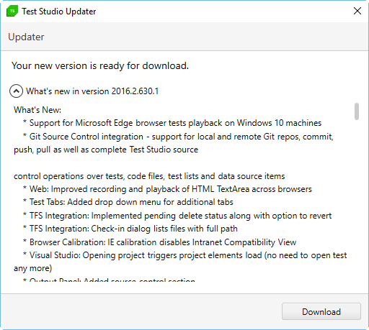Screen dimensions: 369x330
Task: Click the version 2016.2.630.1 header text
Action: [92, 91]
